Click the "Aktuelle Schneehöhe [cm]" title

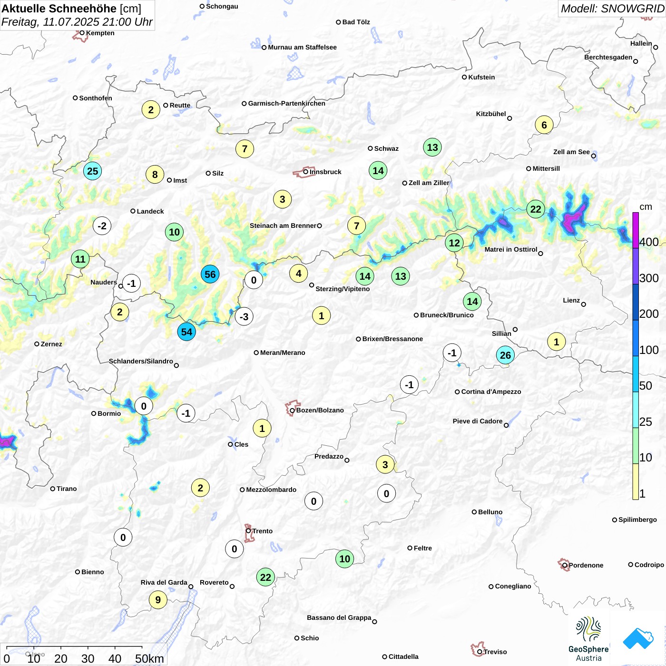[71, 9]
